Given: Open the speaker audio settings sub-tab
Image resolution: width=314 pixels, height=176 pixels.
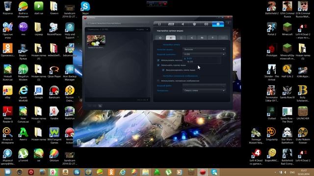Looking at the screenshot, I should 192,38.
